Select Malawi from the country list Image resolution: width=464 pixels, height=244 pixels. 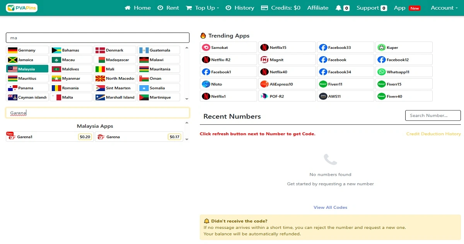(159, 60)
